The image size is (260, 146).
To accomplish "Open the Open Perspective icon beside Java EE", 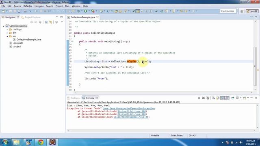I will [242, 11].
